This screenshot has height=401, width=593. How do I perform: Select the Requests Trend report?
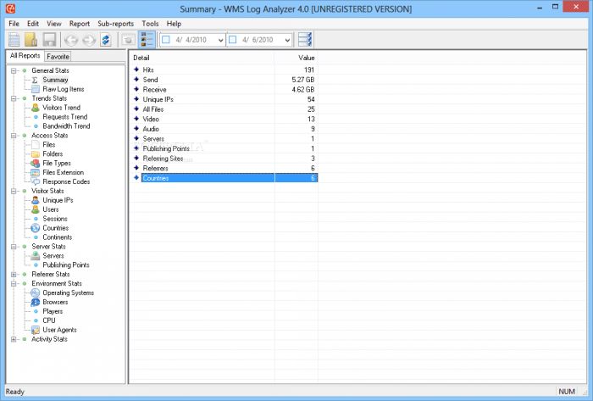[65, 117]
